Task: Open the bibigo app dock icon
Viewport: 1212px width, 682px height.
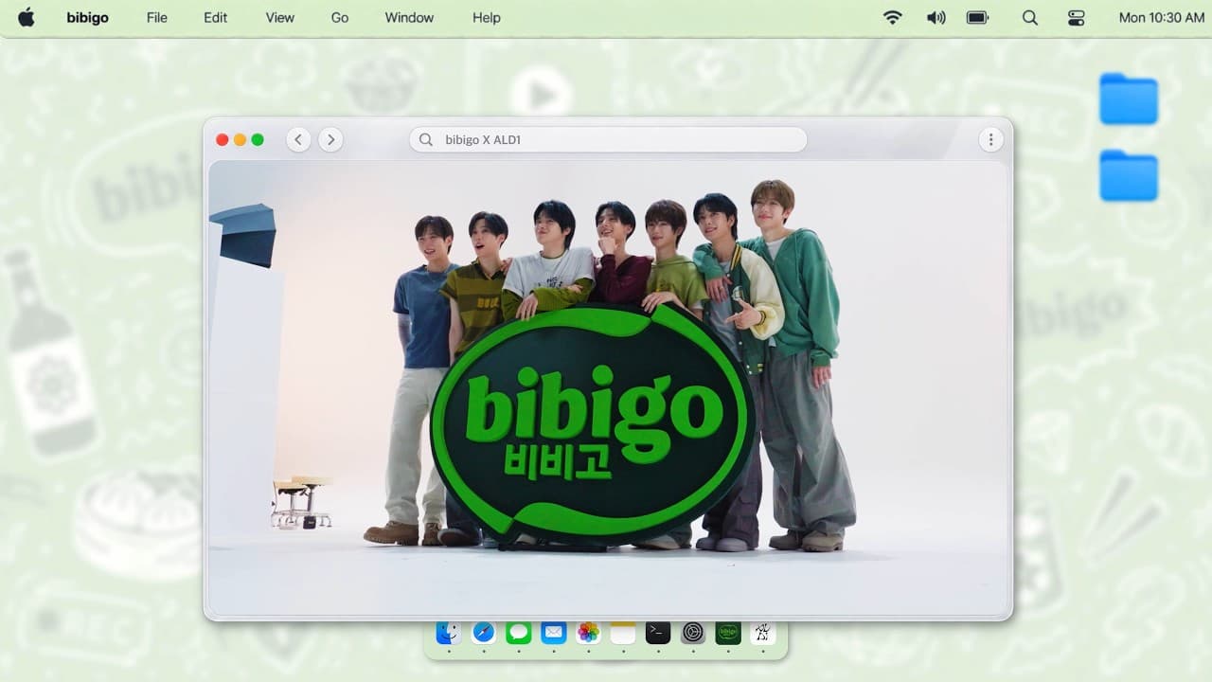Action: [728, 632]
